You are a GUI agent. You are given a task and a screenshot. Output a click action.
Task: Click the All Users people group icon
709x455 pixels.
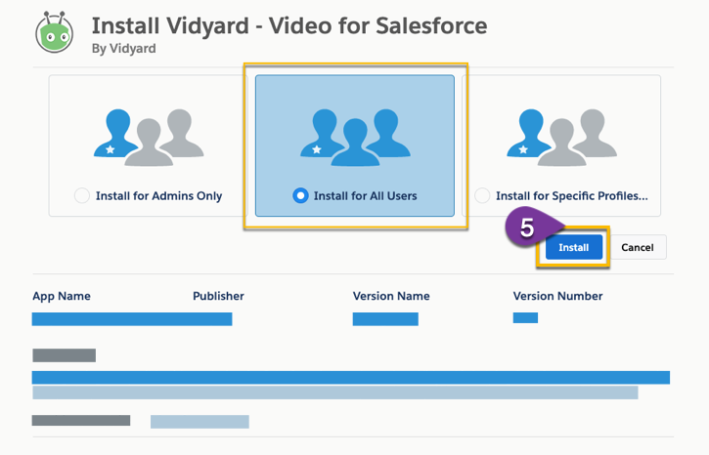(x=355, y=138)
